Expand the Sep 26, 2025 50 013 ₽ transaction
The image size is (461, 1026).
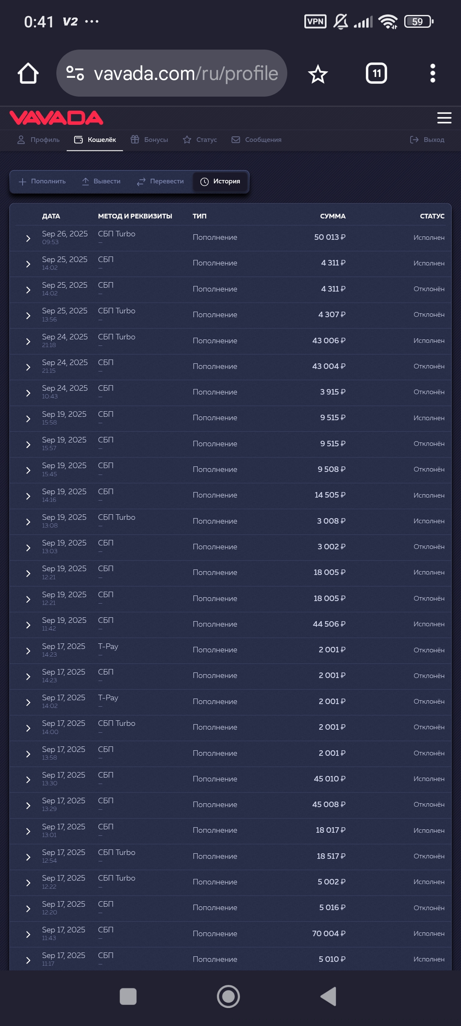[x=28, y=238]
